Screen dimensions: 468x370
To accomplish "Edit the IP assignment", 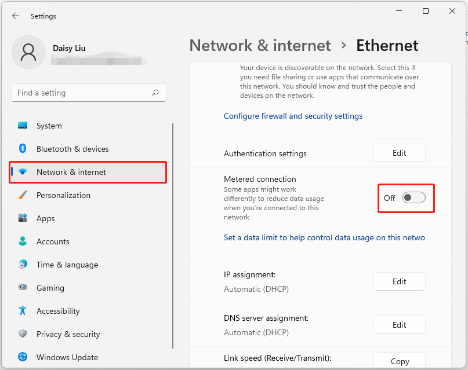I will pyautogui.click(x=399, y=281).
